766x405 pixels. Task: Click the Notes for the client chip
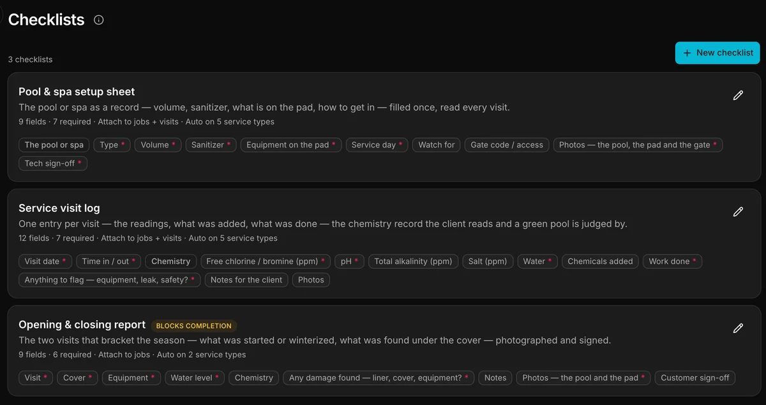click(x=246, y=280)
